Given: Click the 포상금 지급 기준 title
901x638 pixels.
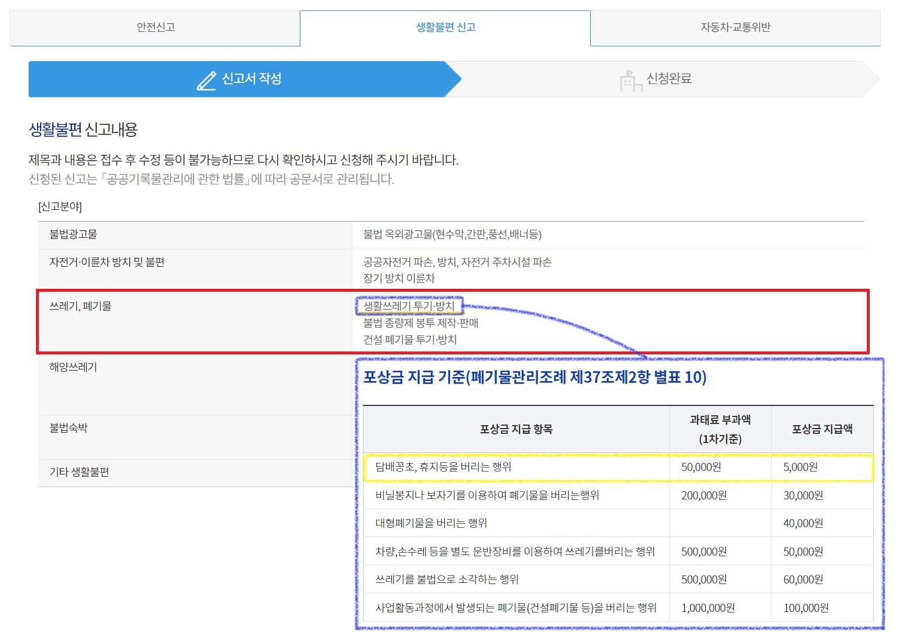Looking at the screenshot, I should click(535, 378).
